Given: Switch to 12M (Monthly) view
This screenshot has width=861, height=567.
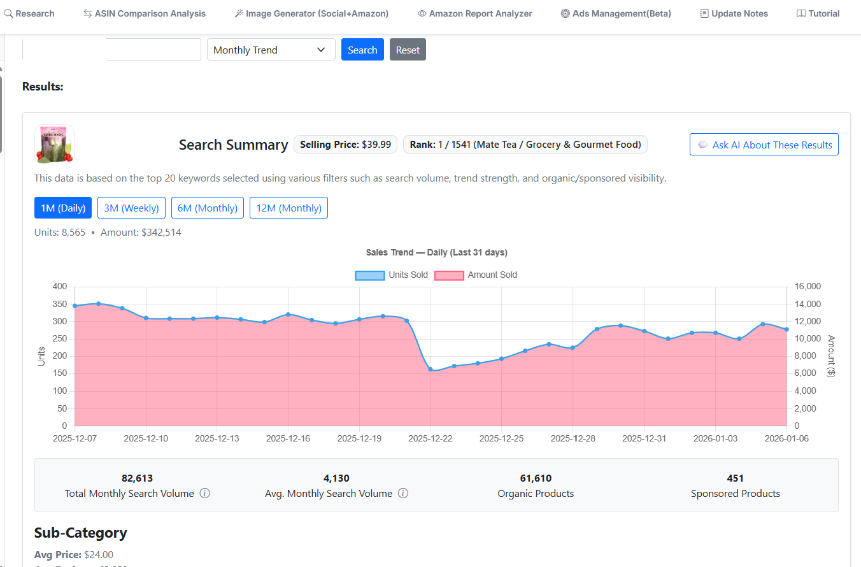Looking at the screenshot, I should click(x=288, y=208).
